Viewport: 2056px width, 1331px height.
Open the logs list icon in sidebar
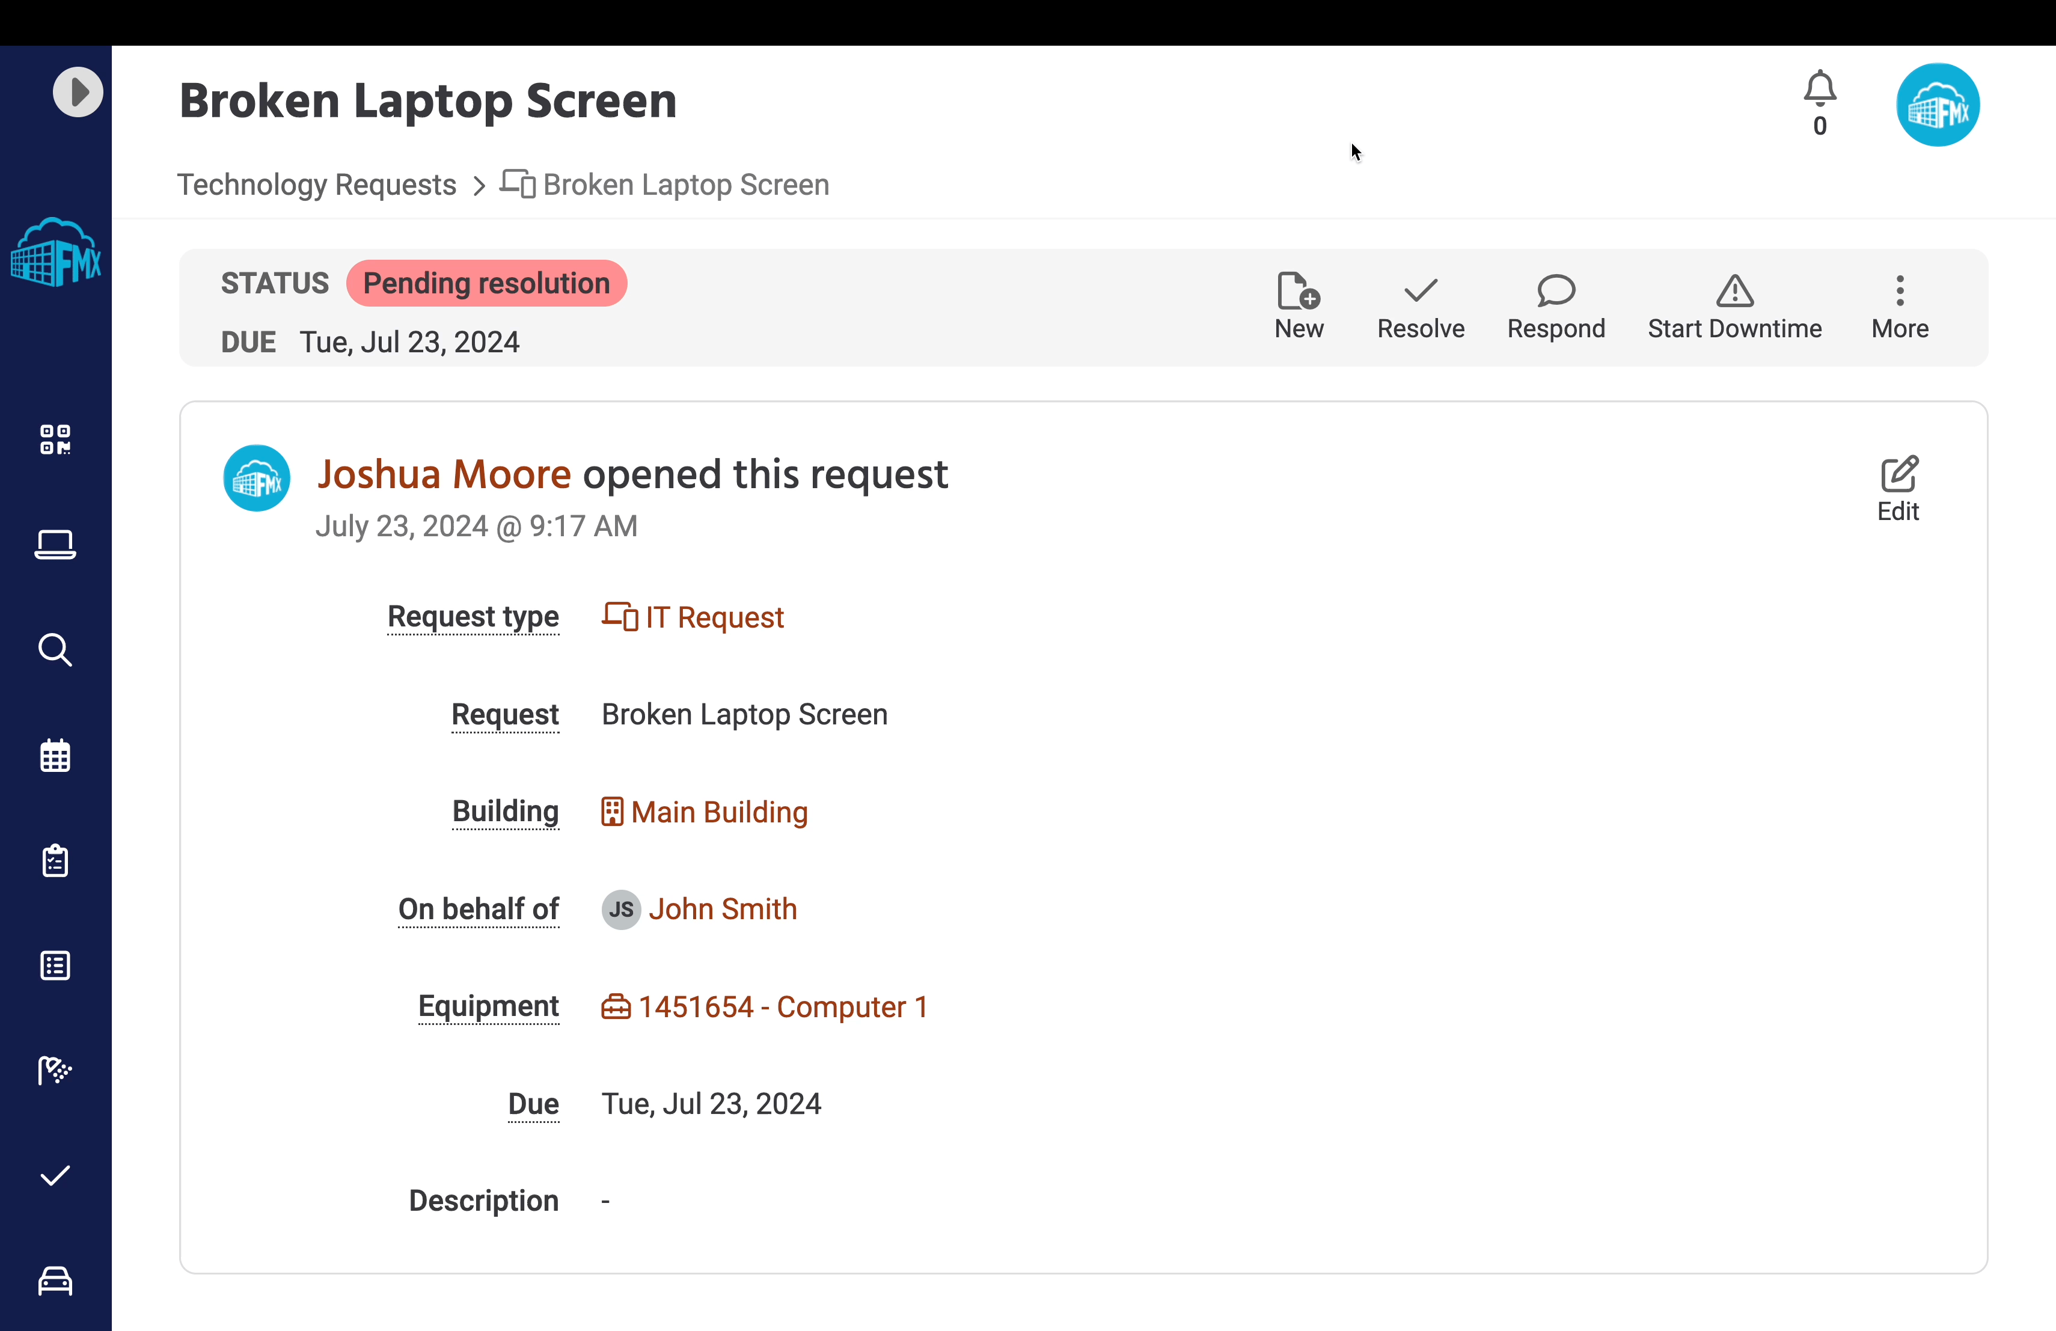coord(55,965)
